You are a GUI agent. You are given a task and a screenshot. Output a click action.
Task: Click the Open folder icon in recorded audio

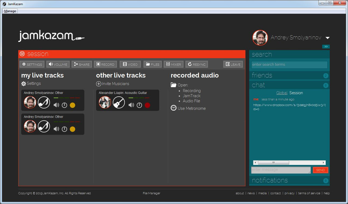[x=173, y=85]
